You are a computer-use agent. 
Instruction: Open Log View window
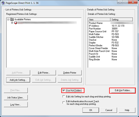click(x=16, y=105)
